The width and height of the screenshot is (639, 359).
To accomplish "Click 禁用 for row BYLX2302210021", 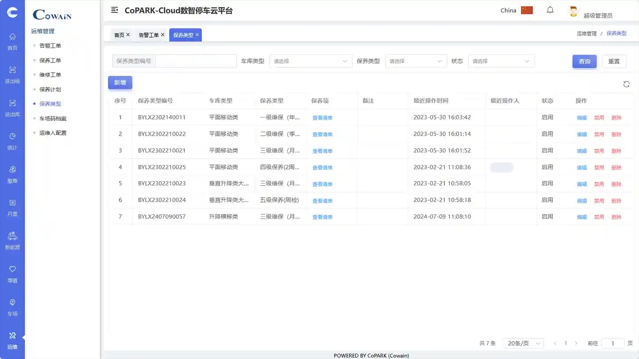I will (x=599, y=151).
